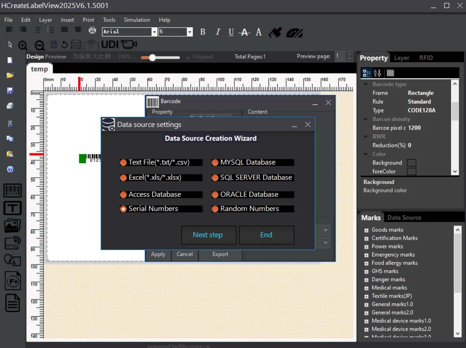Collapse the Barcode type property group
The width and height of the screenshot is (466, 348).
(365, 84)
